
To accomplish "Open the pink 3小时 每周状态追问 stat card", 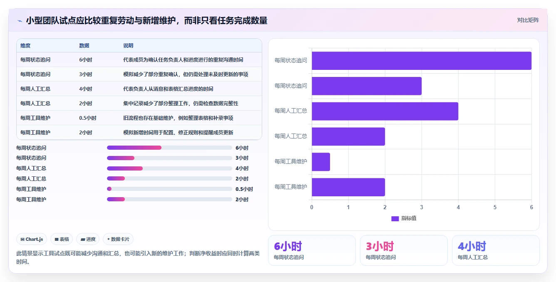I will (404, 250).
